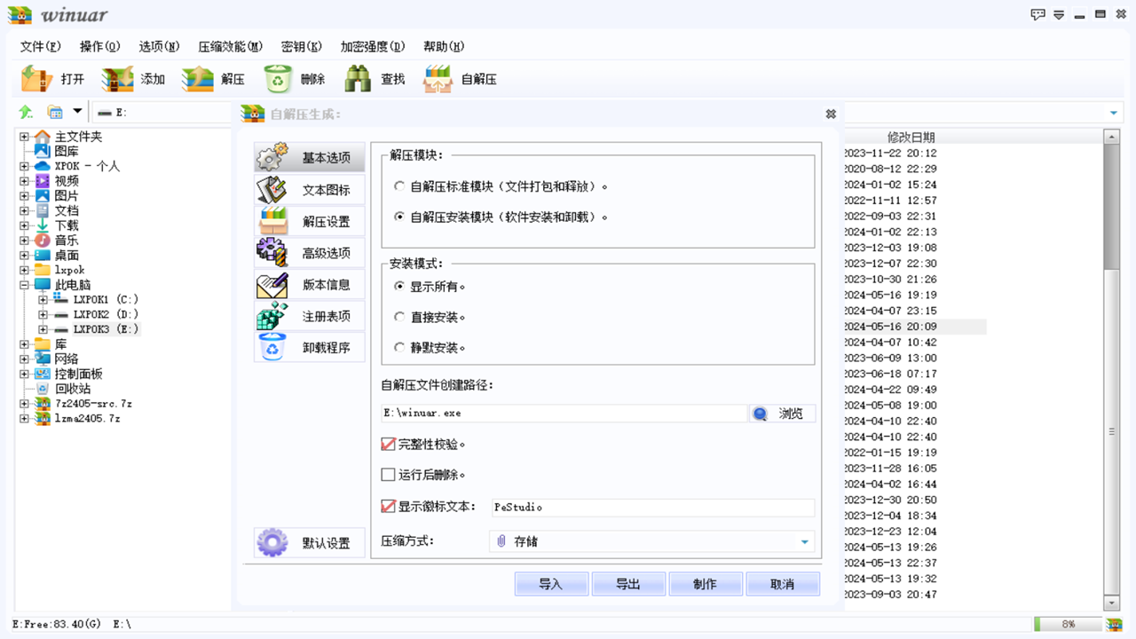
Task: Click the 制作 button
Action: tap(706, 583)
